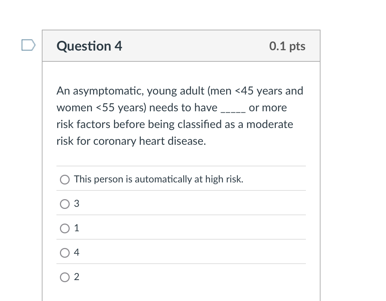Click the answer label reading '1'
The height and width of the screenshot is (301, 386).
point(76,228)
